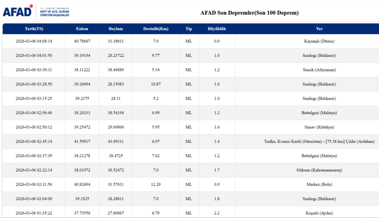Click the Yer column header
Screen dimensions: 379x218
(319, 29)
